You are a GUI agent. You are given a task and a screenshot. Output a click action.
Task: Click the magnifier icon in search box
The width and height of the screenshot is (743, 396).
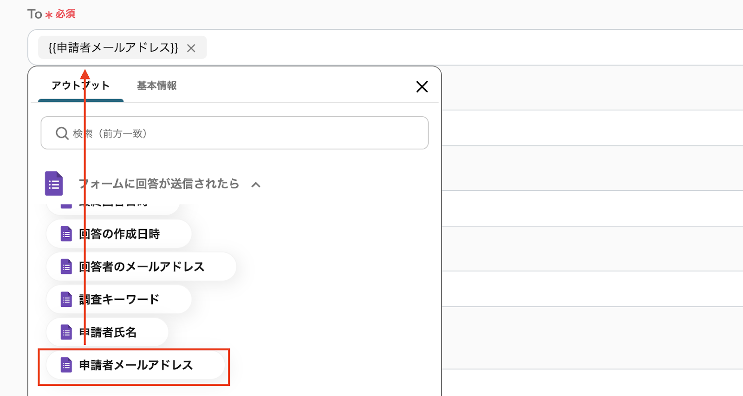click(62, 133)
